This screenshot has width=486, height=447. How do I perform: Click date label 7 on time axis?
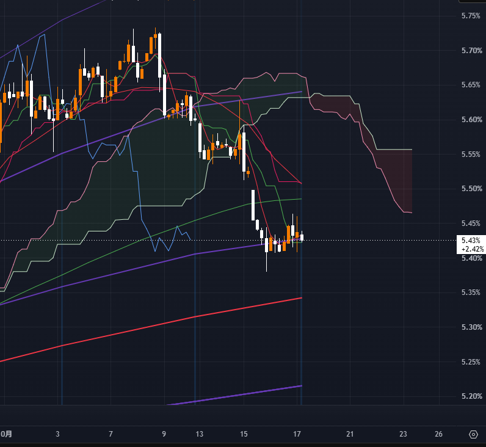(111, 434)
